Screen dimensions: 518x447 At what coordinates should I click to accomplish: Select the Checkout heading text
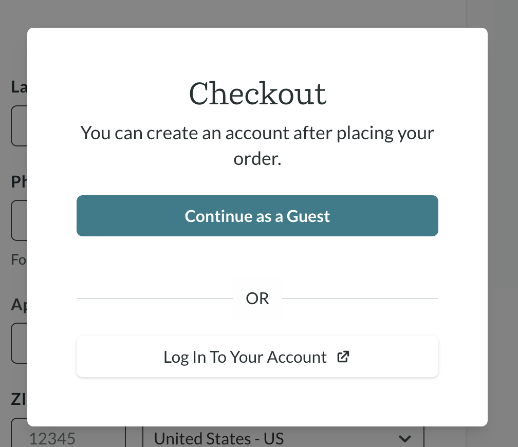pyautogui.click(x=257, y=94)
